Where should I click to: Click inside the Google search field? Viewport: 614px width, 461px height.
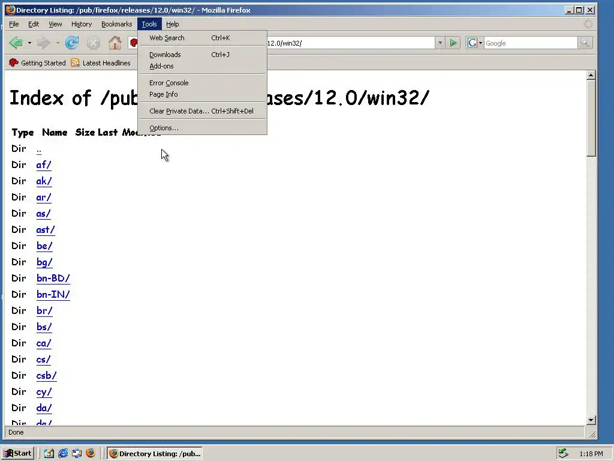click(x=531, y=43)
